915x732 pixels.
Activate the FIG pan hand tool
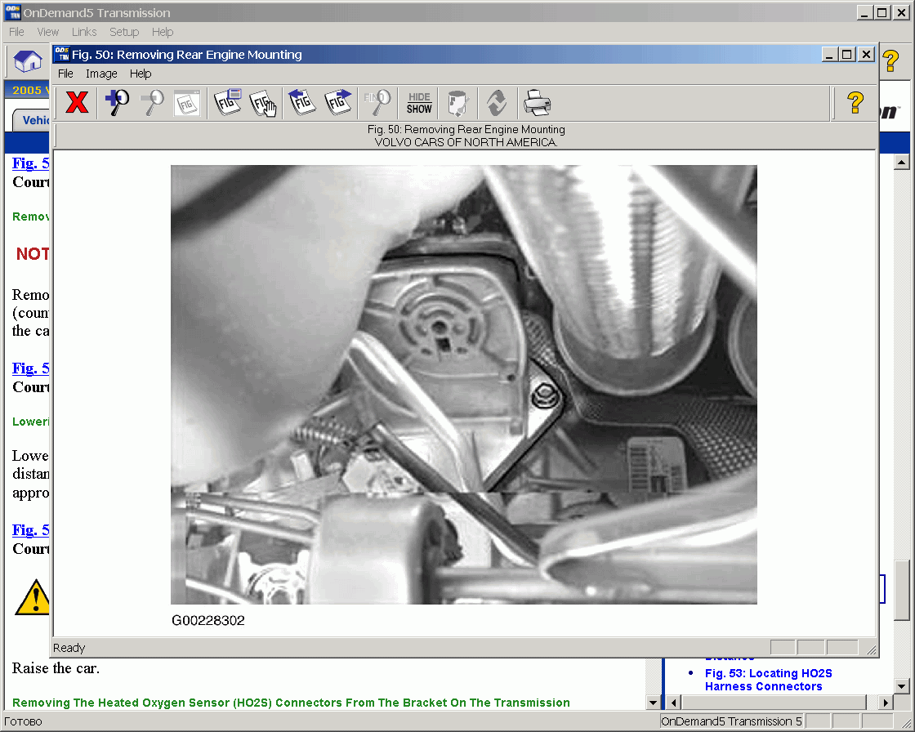click(263, 103)
